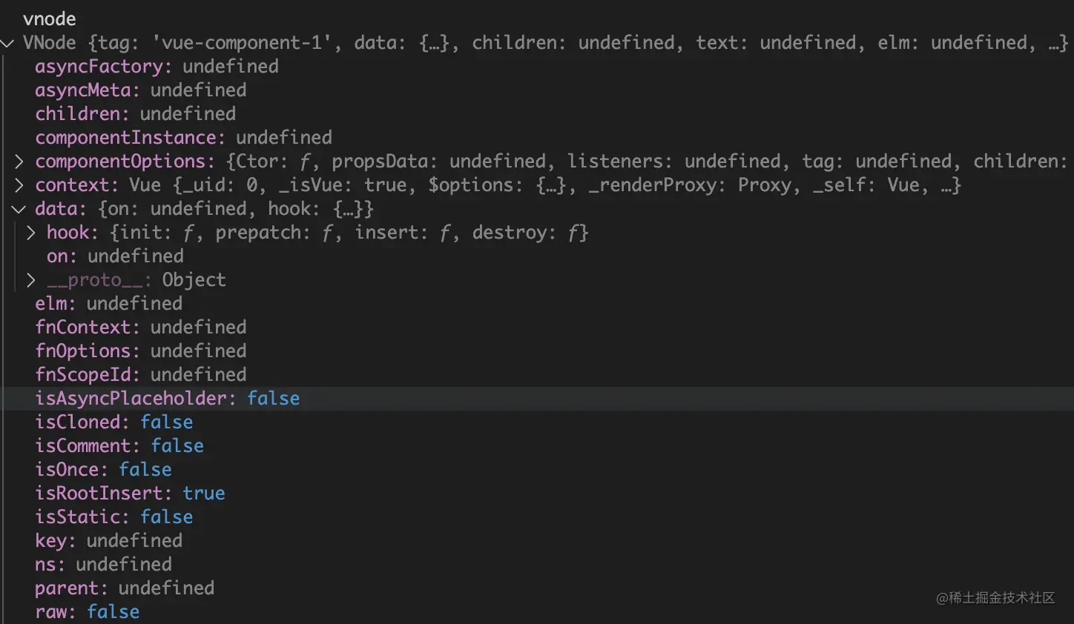Screen dimensions: 1074x624
Task: Click the isRootInsert true value
Action: coord(204,494)
